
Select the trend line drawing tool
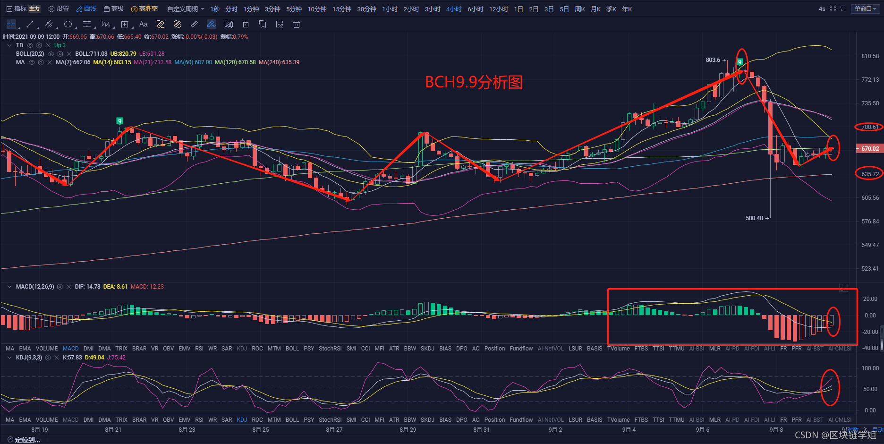[x=30, y=24]
